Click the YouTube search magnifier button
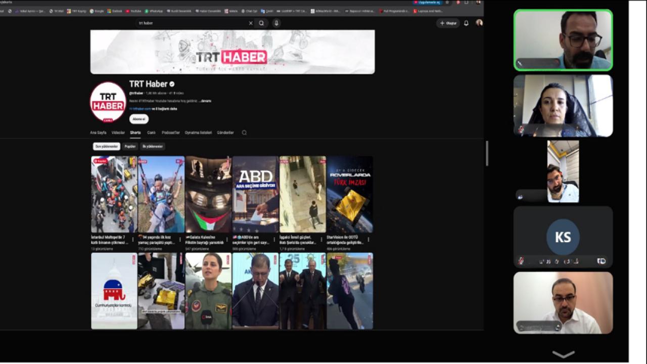The height and width of the screenshot is (364, 647). point(261,23)
